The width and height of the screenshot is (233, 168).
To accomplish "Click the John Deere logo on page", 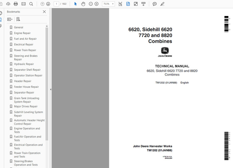I will tap(165, 52).
